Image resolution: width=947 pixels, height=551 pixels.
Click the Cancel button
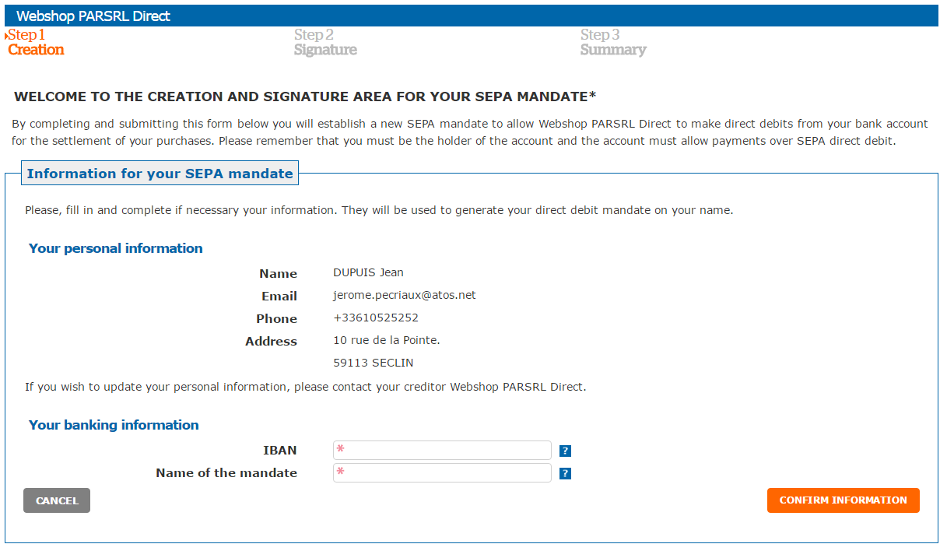[x=57, y=500]
